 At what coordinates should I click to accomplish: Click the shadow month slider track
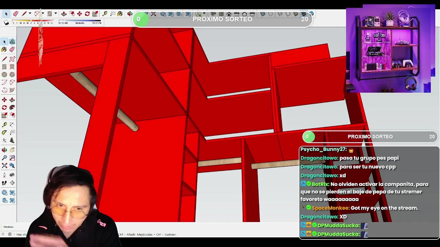(x=33, y=21)
